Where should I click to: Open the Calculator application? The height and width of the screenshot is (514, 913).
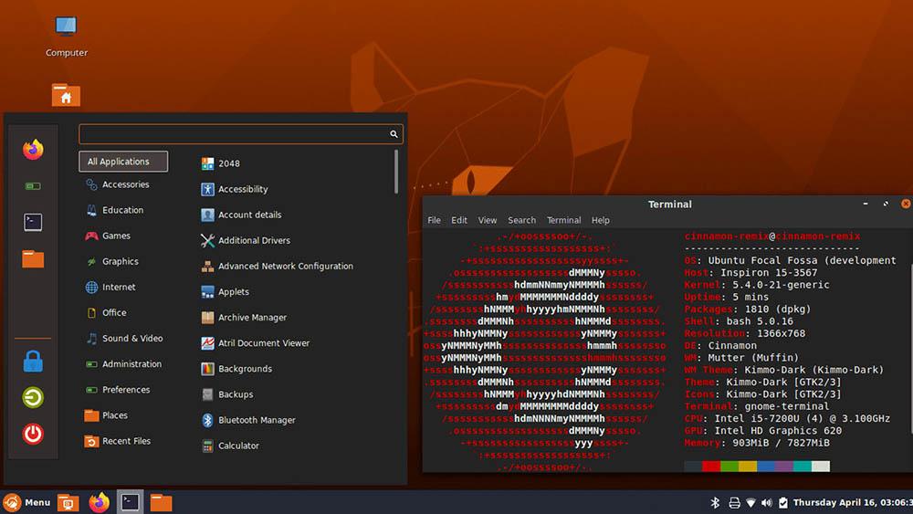(x=237, y=446)
